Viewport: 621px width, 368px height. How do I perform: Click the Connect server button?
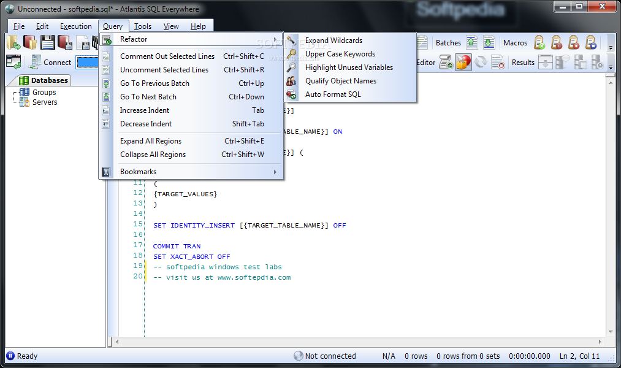click(50, 62)
